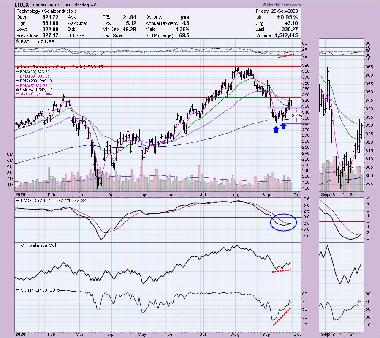Screen dimensions: 380x338
Task: Click the EMA(5) 322.37 legend entry
Action: coord(32,86)
